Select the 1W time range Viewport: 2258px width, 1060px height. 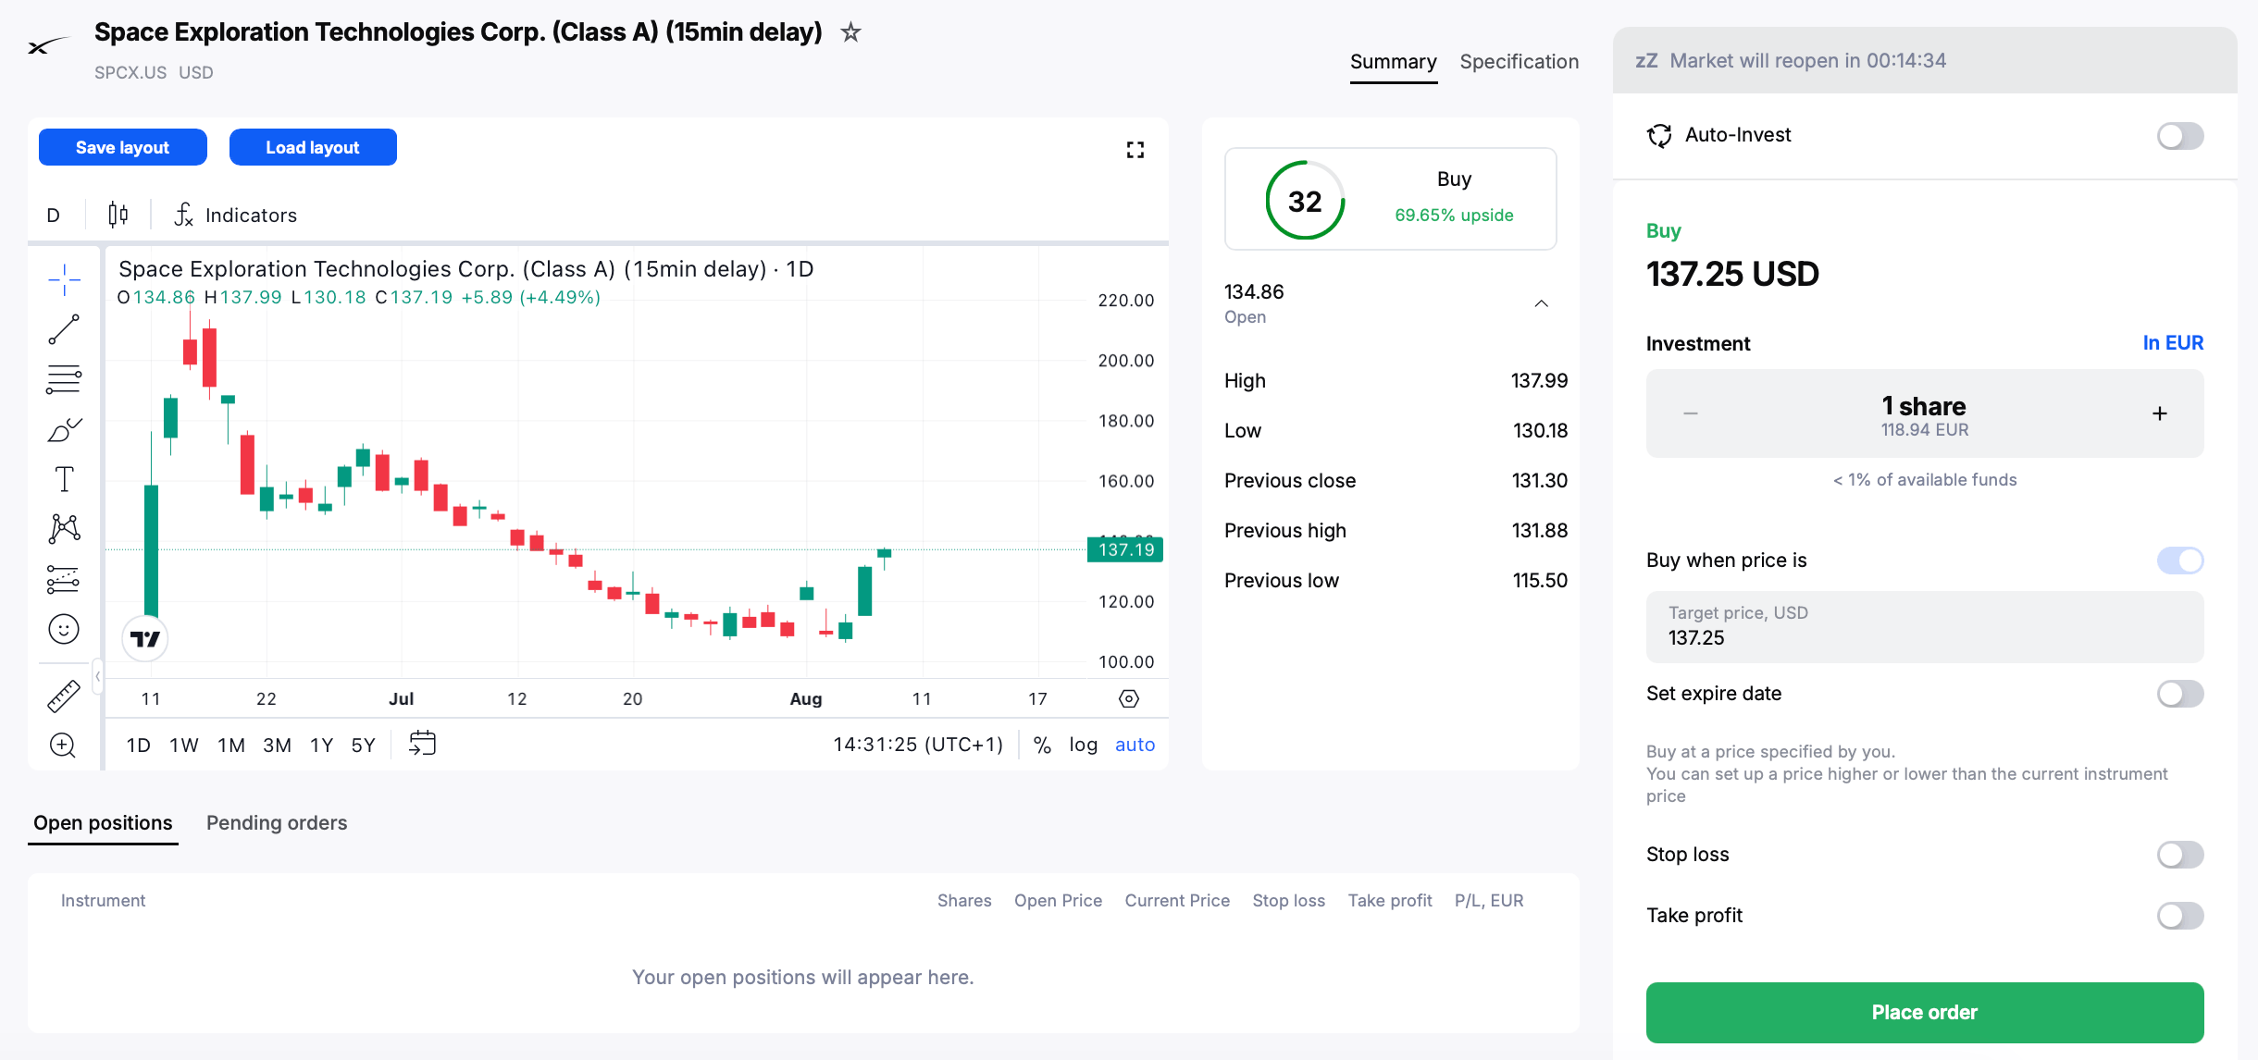click(184, 745)
